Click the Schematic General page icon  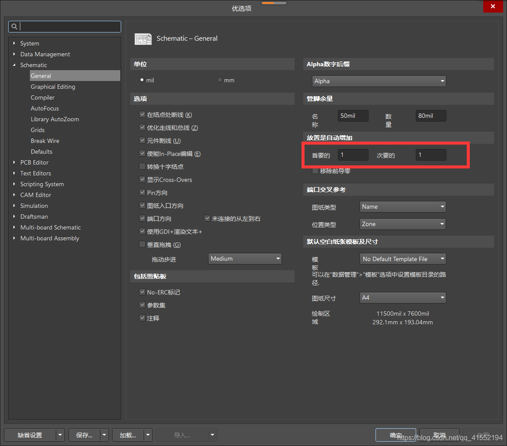tap(143, 39)
